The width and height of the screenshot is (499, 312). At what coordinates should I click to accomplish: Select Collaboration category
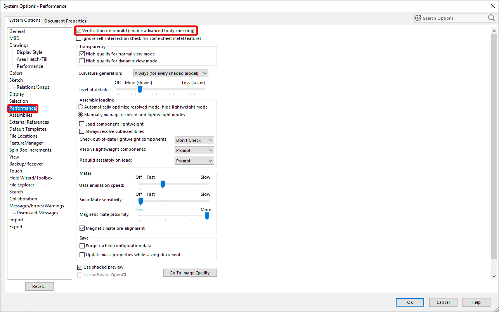23,199
